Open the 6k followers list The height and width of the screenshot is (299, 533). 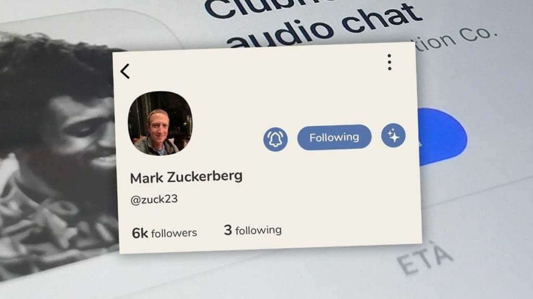[x=164, y=233]
